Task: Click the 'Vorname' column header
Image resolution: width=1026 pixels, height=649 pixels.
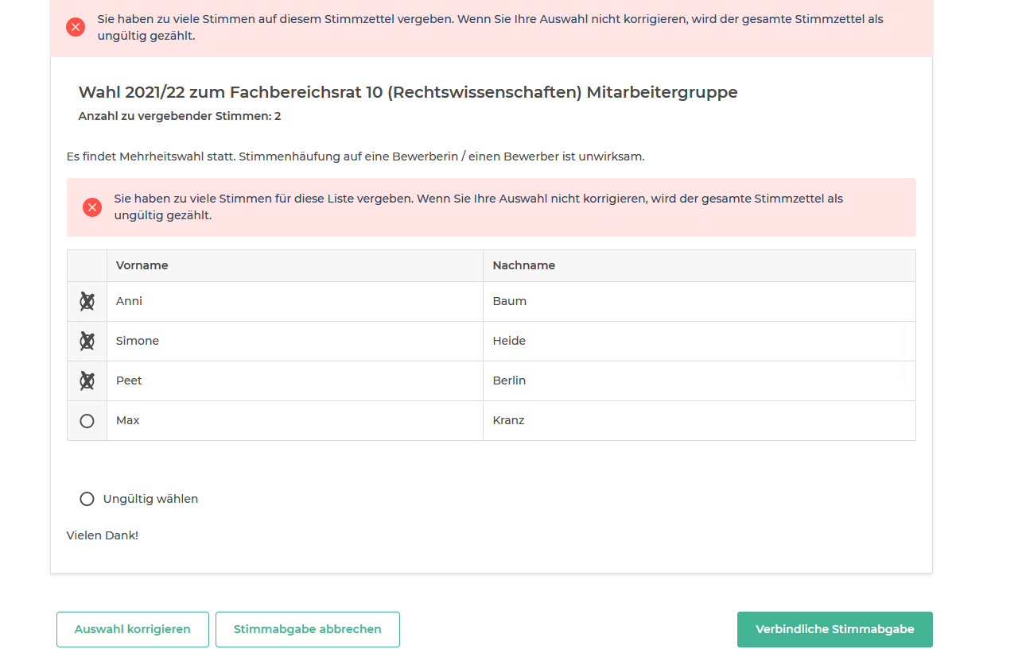Action: coord(142,265)
